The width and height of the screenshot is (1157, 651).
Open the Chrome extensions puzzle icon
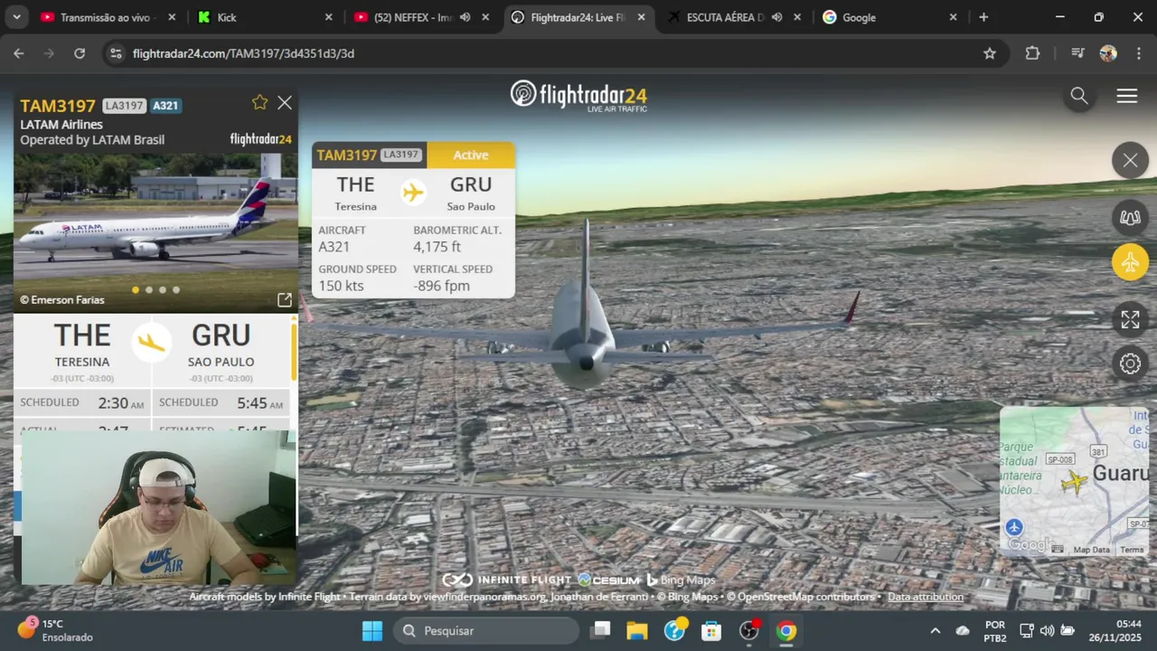point(1032,53)
